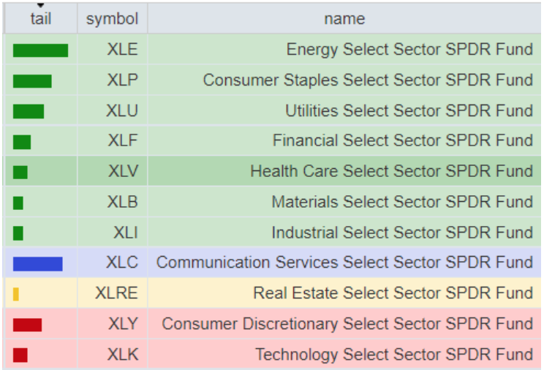The width and height of the screenshot is (544, 370).
Task: Click the red tail bar for XLY
Action: pos(28,325)
